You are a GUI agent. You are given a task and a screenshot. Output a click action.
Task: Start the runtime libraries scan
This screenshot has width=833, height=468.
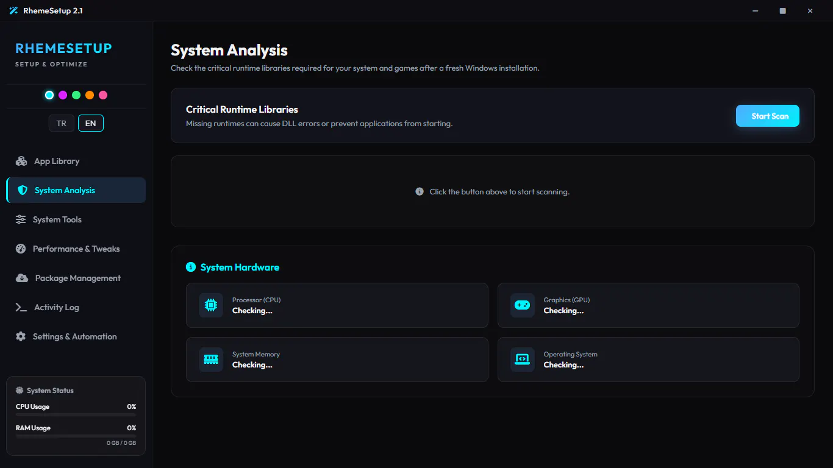[x=768, y=116]
